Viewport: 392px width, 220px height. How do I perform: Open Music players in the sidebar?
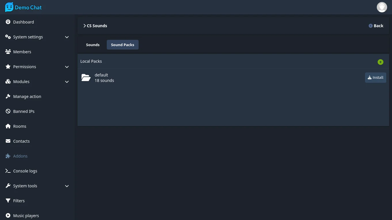pos(26,216)
